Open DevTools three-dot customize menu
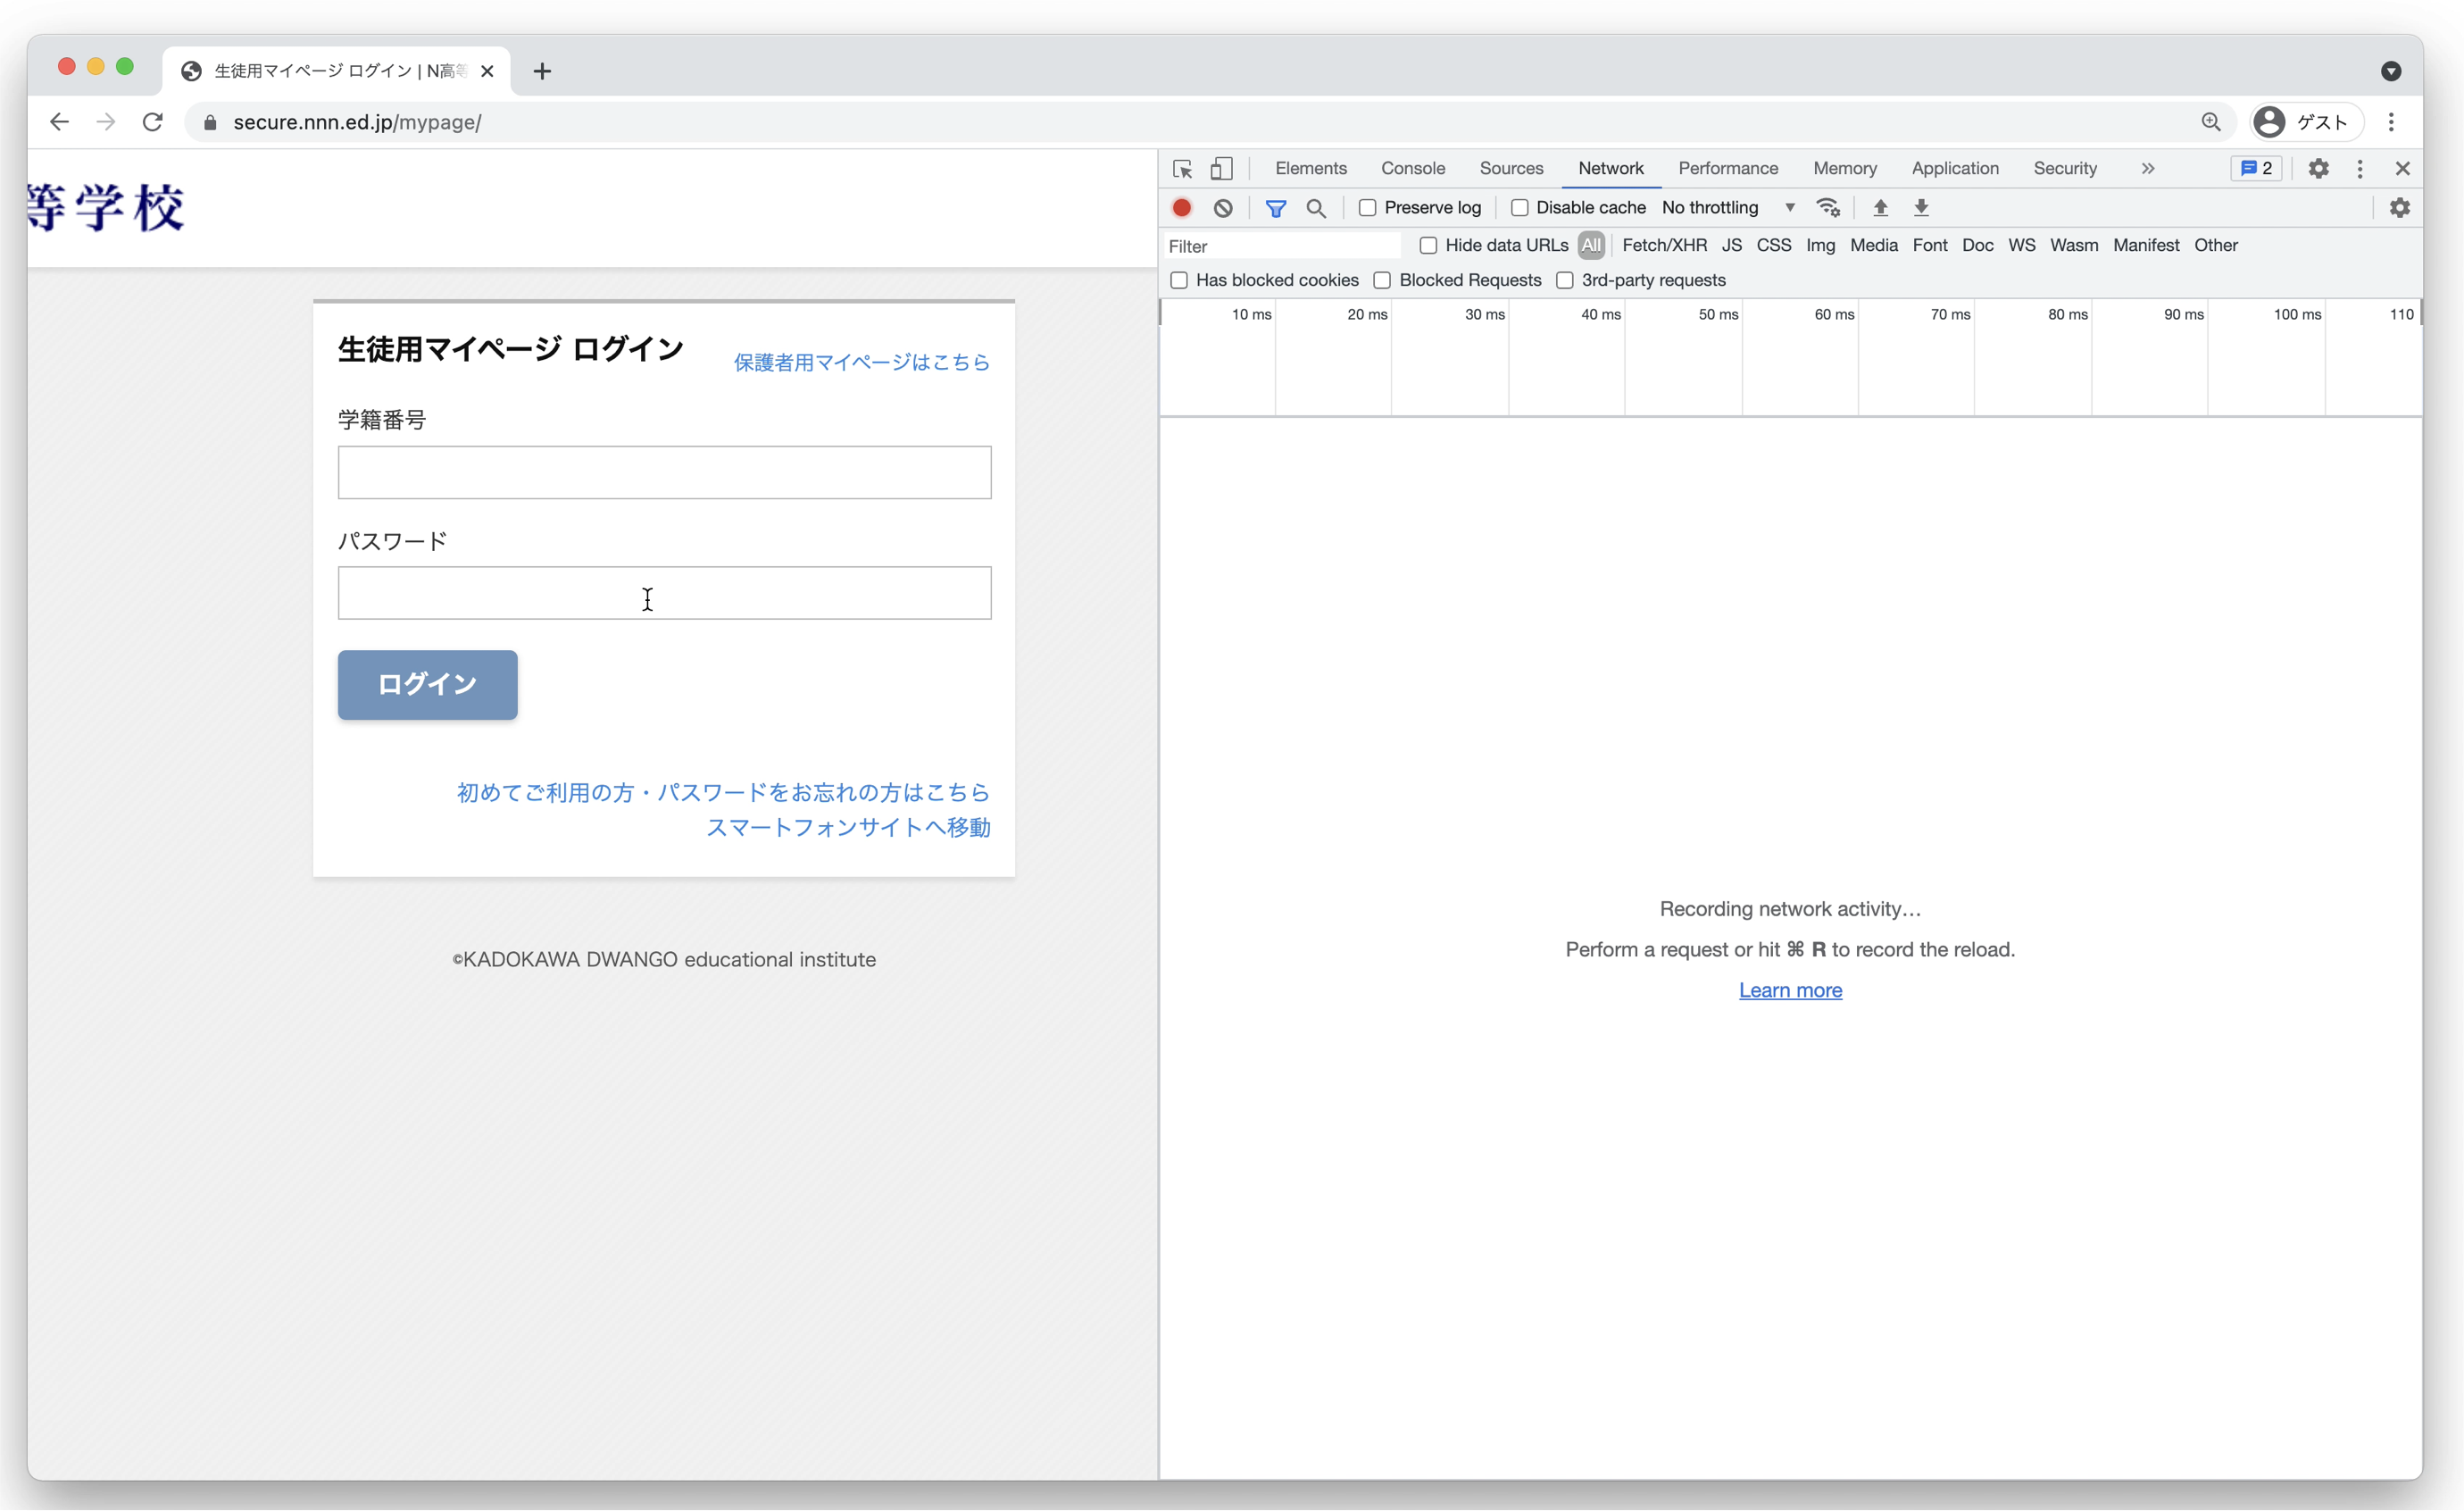The image size is (2464, 1511). pyautogui.click(x=2359, y=169)
